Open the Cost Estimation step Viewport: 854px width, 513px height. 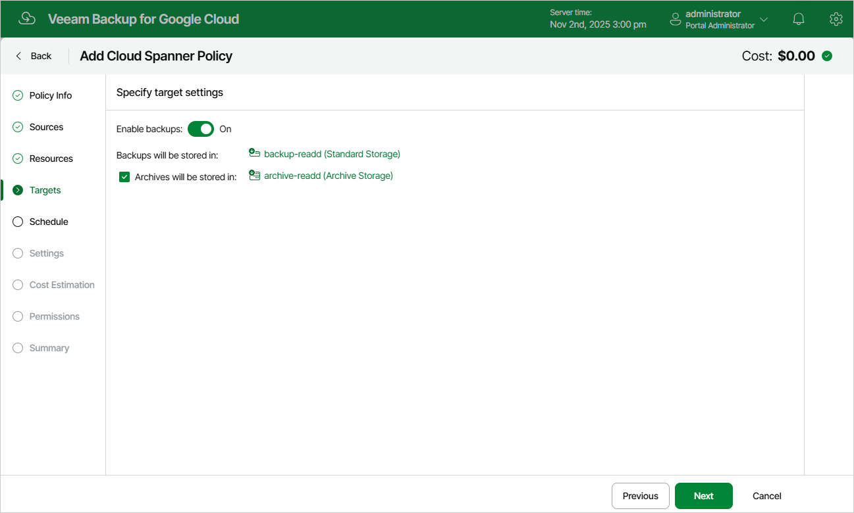[x=62, y=285]
